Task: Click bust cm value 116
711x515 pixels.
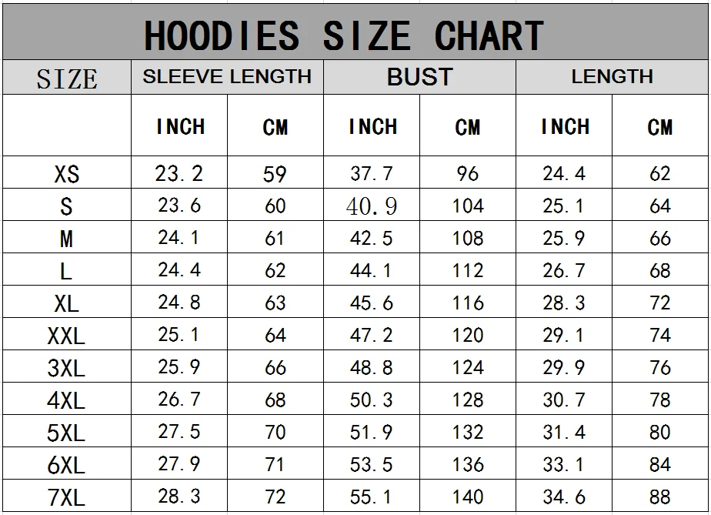Action: [468, 303]
